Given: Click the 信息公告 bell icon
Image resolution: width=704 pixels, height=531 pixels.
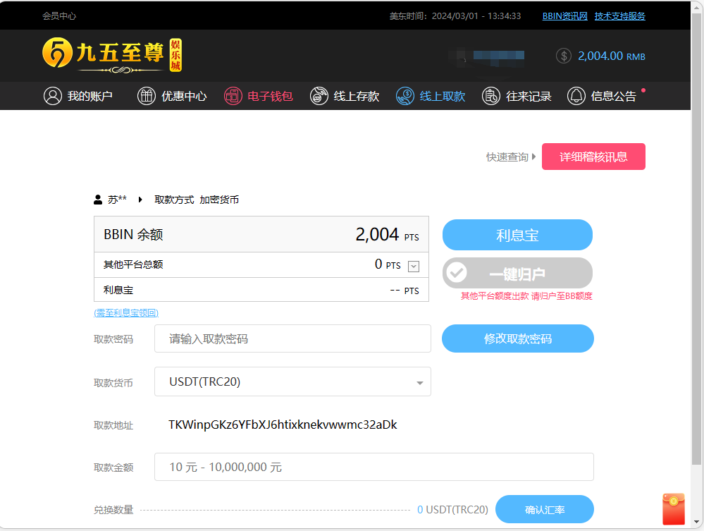Looking at the screenshot, I should coord(576,96).
